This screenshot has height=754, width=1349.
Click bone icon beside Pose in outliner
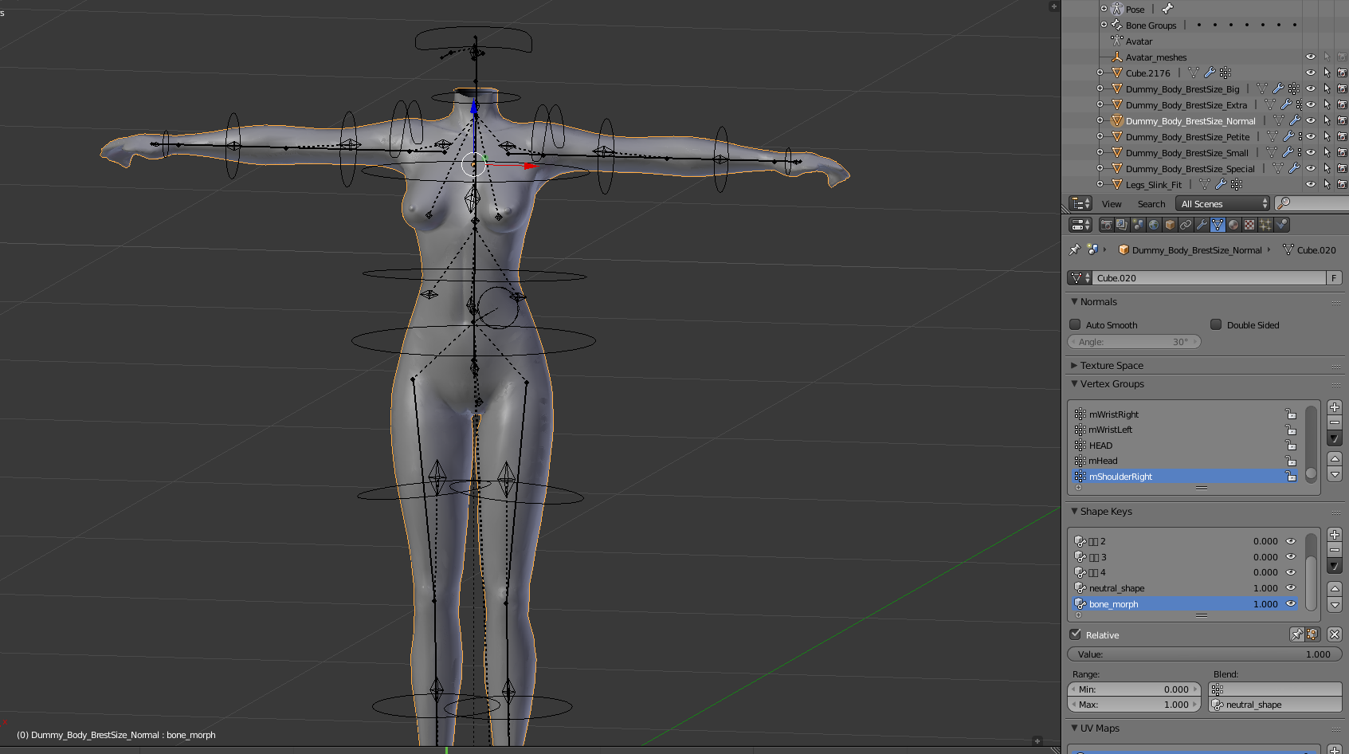point(1167,9)
